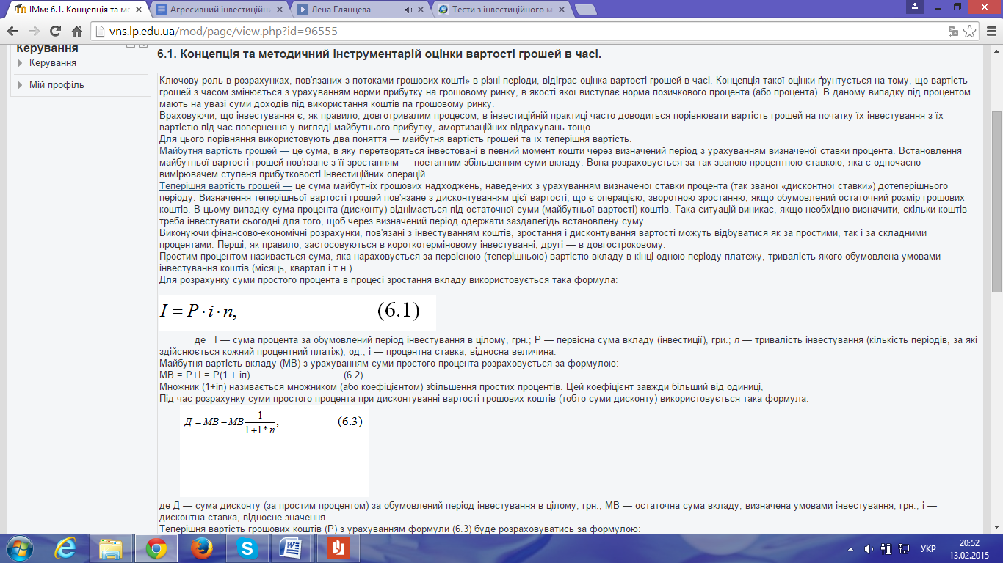
Task: Switch to the ІМм: 6.1. Концепція tab
Action: 76,10
